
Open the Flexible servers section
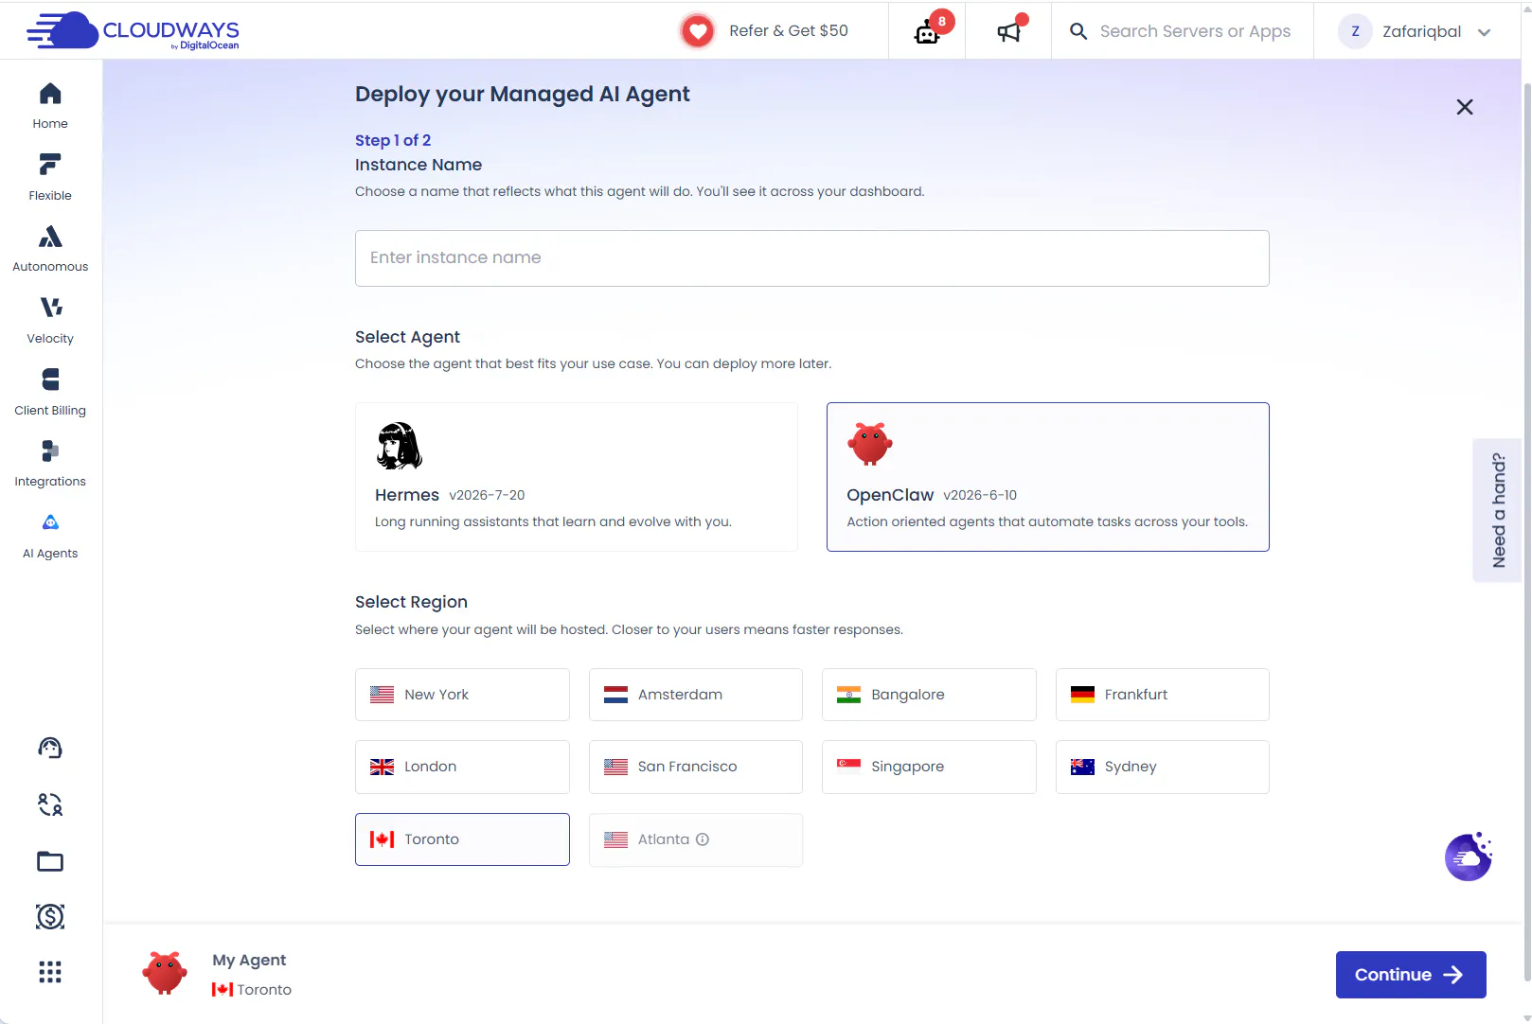[50, 177]
